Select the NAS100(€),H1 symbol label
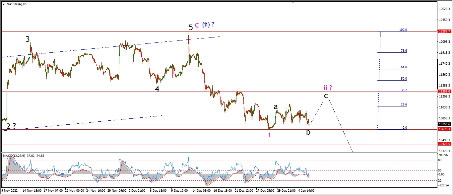Screen dimensions: 453x195 (17, 4)
